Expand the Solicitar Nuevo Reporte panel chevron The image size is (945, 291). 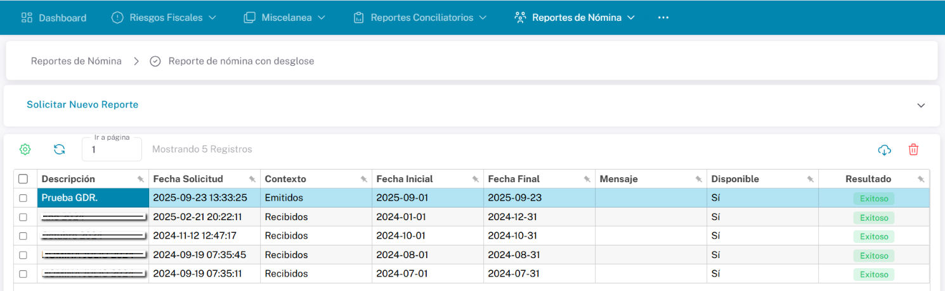tap(921, 106)
